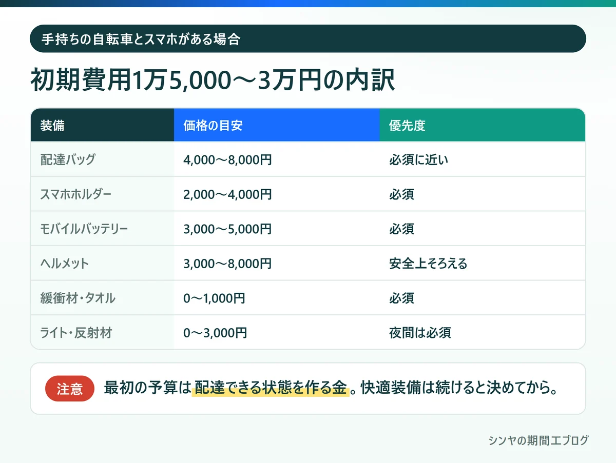Click the price 3,000〜8,000円

tap(227, 264)
